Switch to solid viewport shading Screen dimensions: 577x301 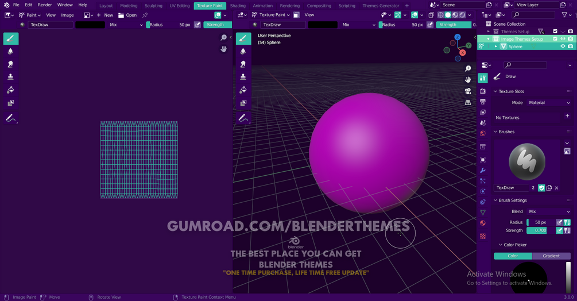(448, 15)
